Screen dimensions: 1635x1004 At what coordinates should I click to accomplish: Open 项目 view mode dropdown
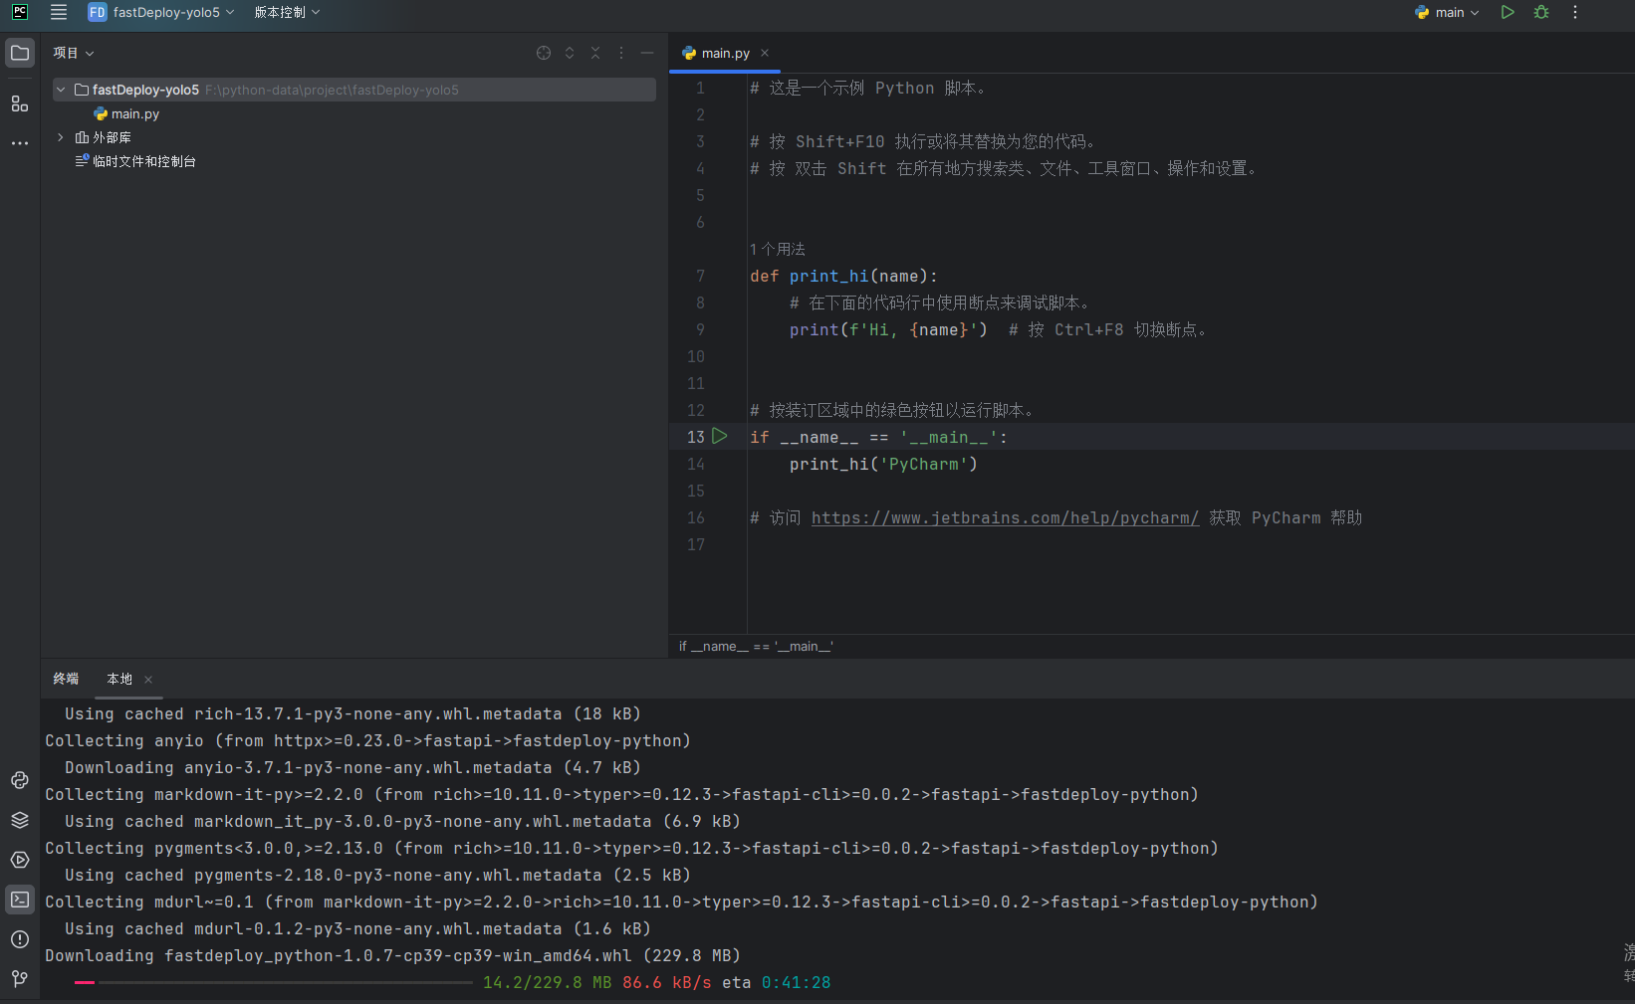pyautogui.click(x=74, y=53)
